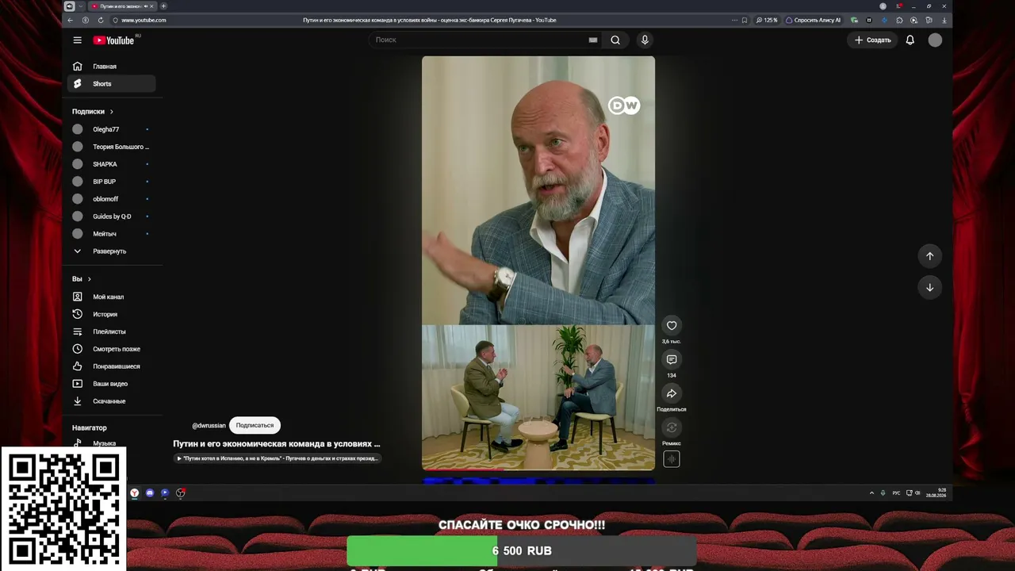Image resolution: width=1015 pixels, height=571 pixels.
Task: Open Ваши видео in the sidebar
Action: (x=113, y=384)
